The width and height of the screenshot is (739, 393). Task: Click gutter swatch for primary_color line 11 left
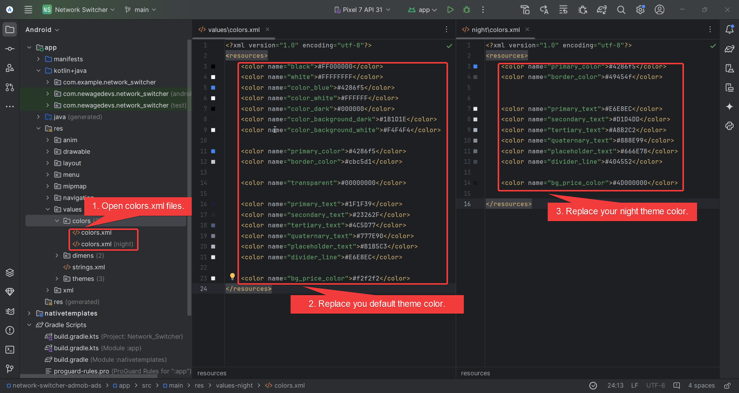point(213,151)
